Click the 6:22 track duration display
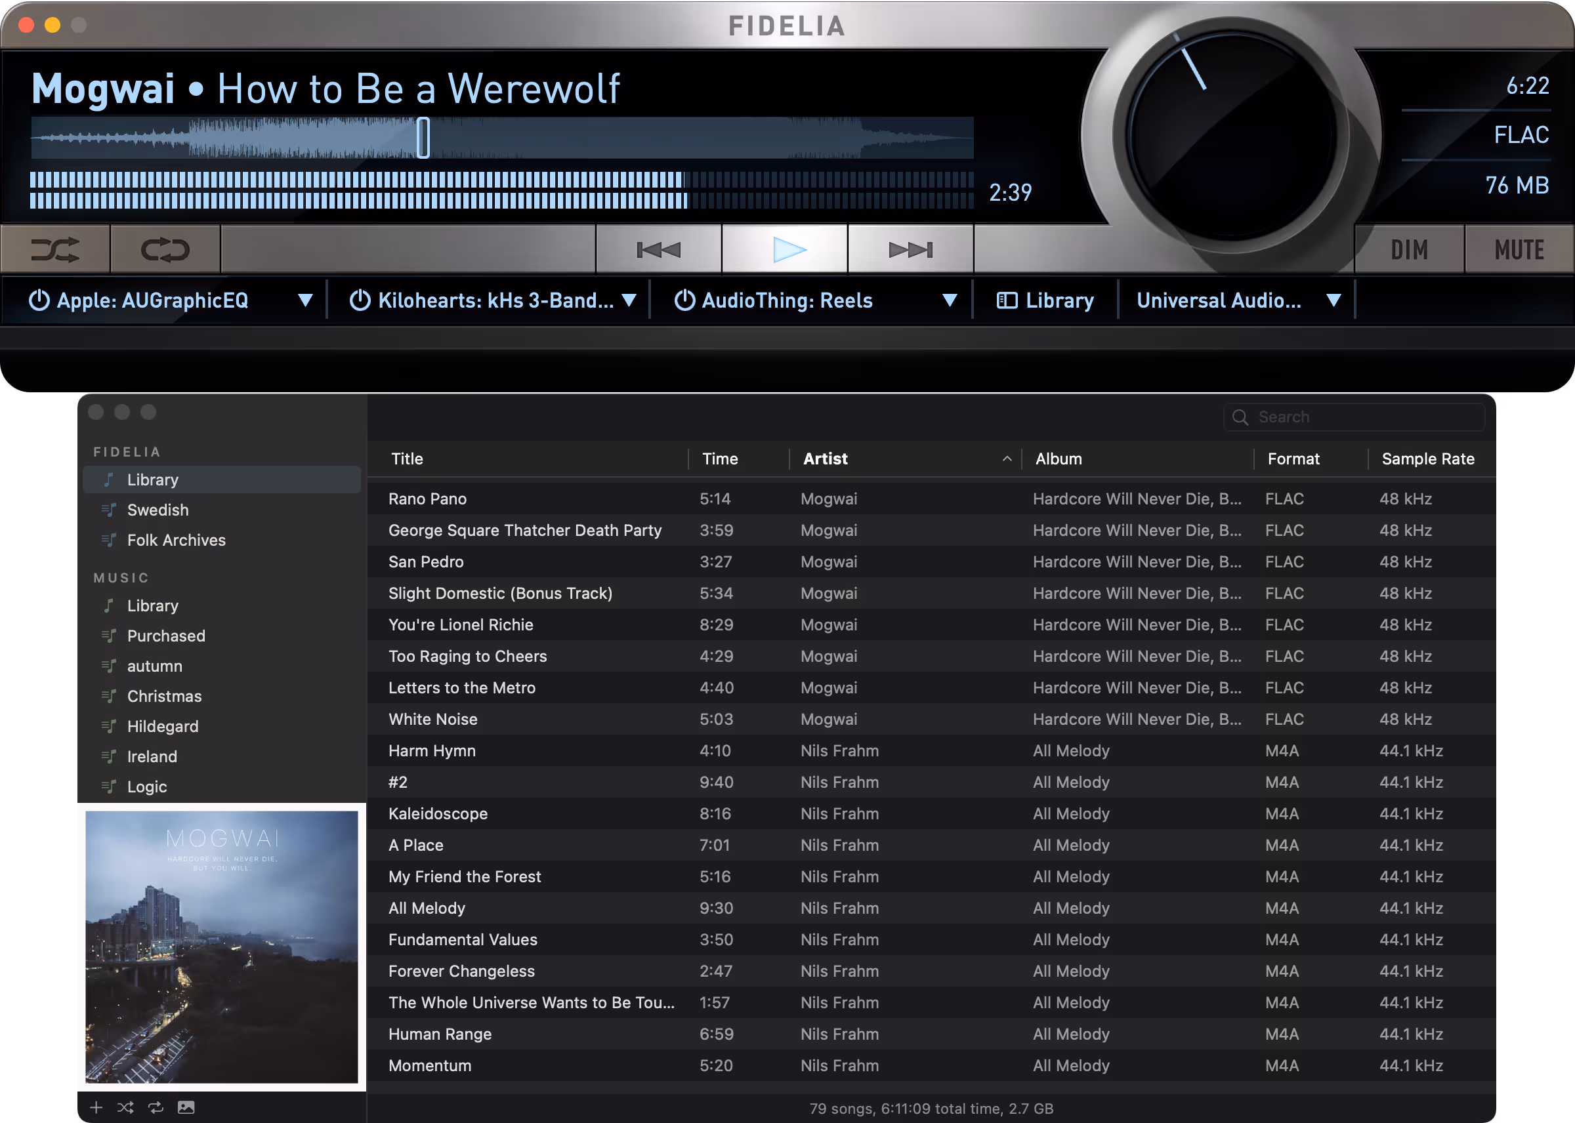This screenshot has width=1575, height=1123. 1527,86
